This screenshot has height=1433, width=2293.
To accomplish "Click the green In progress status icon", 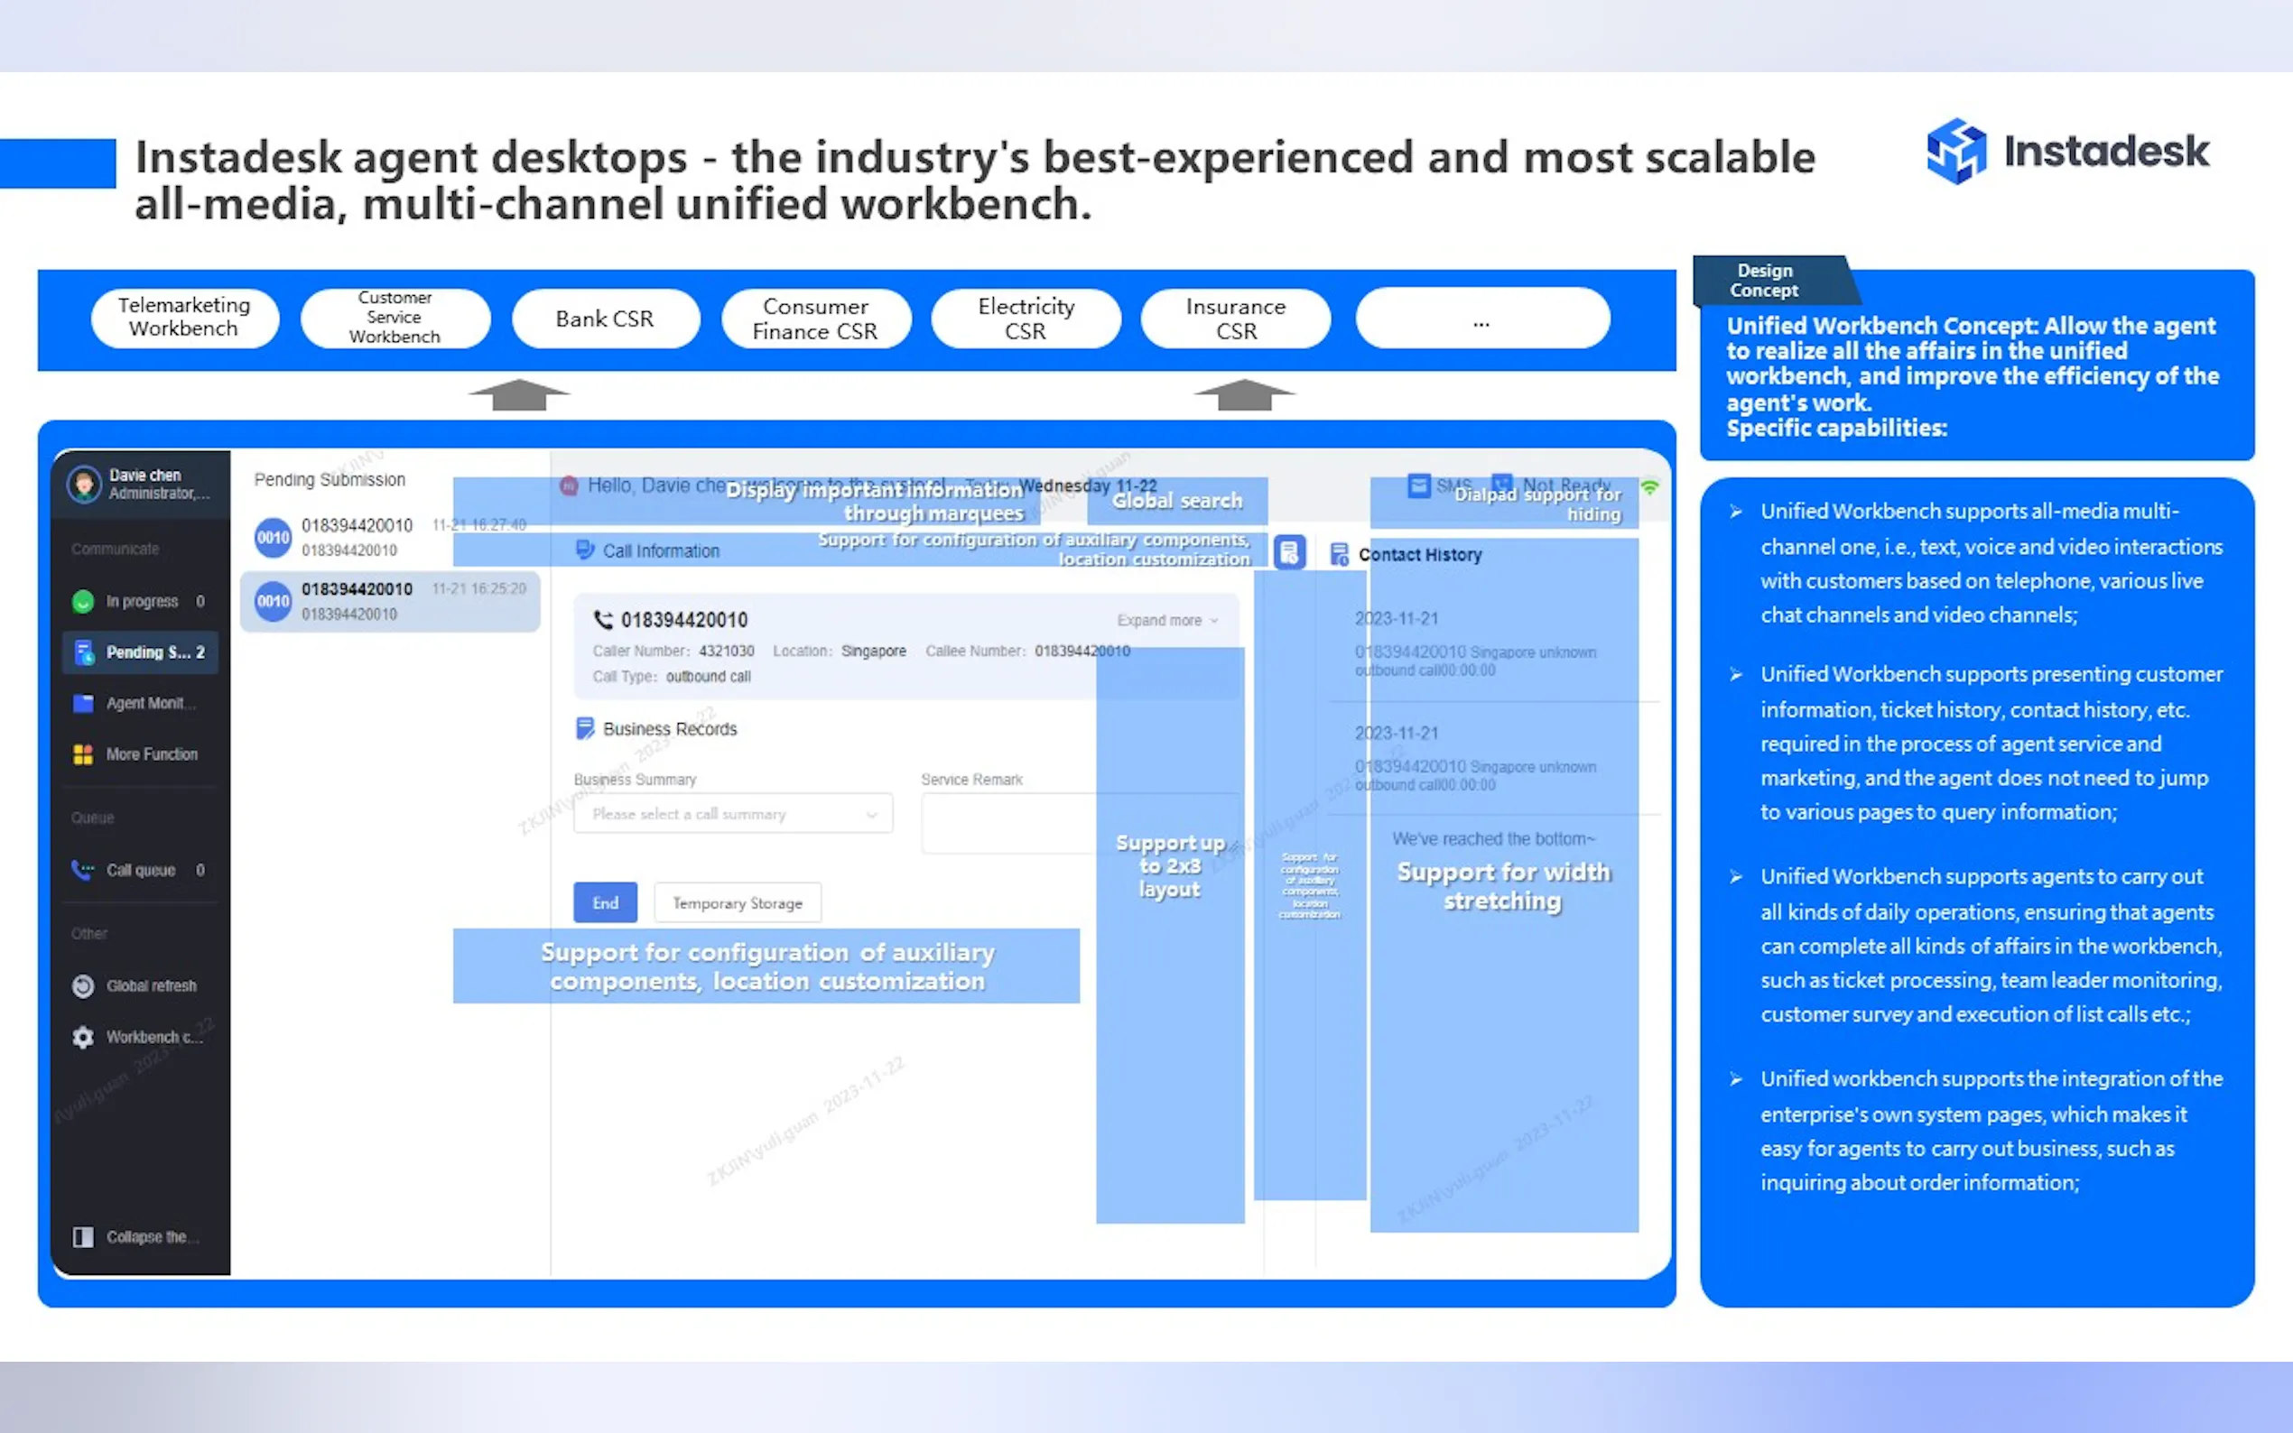I will tap(83, 601).
